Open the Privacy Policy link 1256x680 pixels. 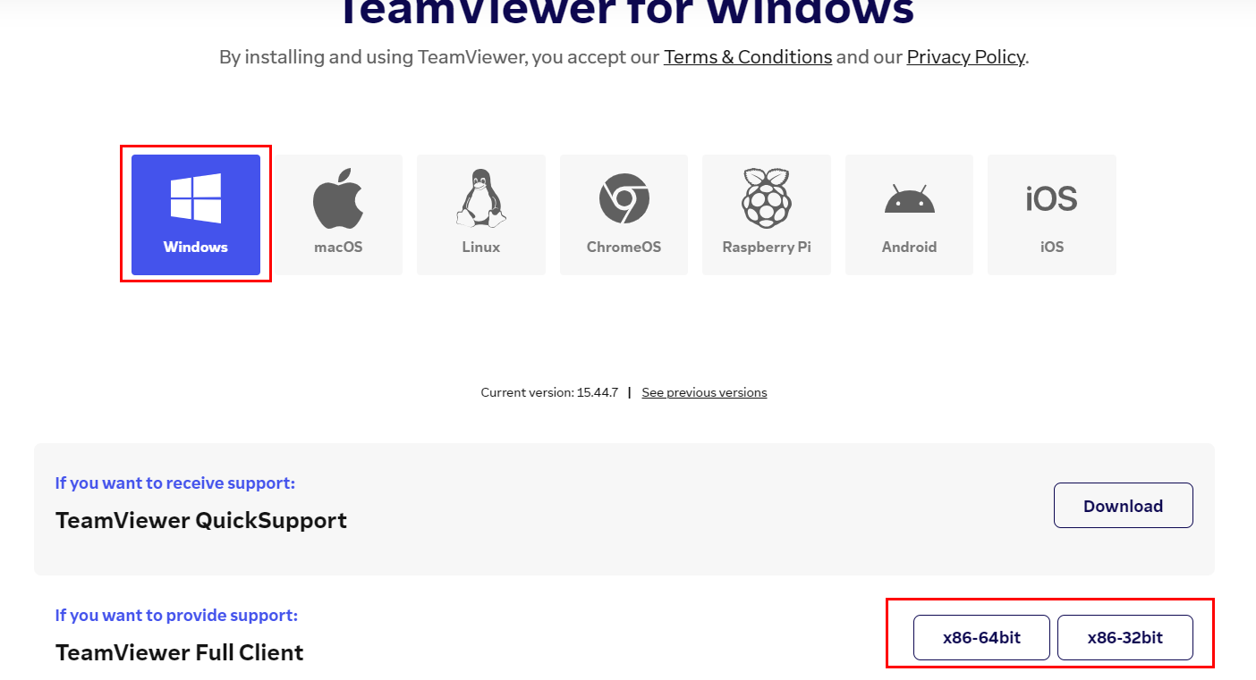click(965, 57)
